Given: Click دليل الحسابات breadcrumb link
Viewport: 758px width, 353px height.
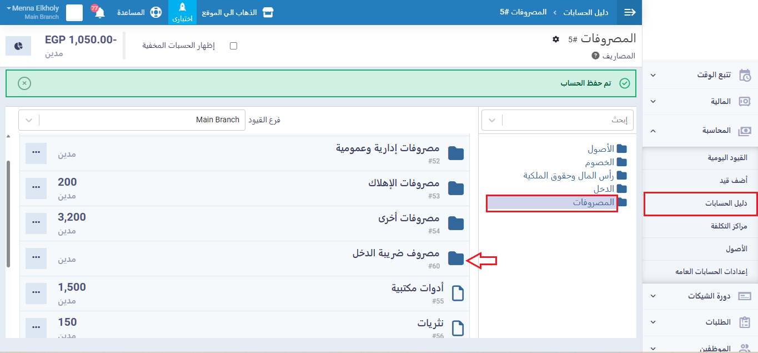Looking at the screenshot, I should 586,12.
